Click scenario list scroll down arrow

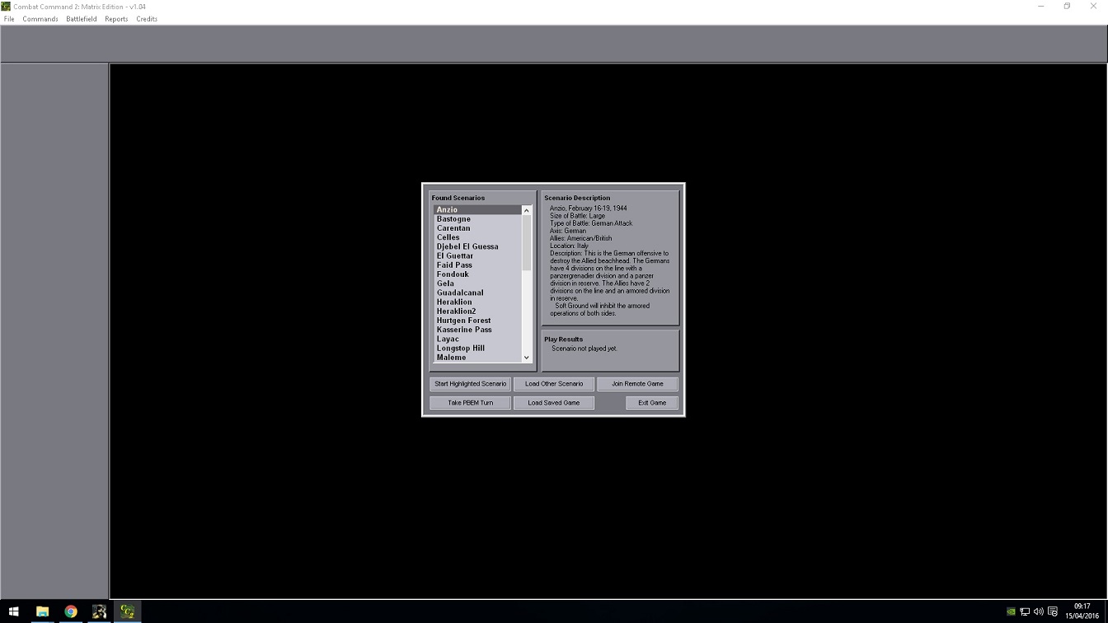pyautogui.click(x=527, y=358)
